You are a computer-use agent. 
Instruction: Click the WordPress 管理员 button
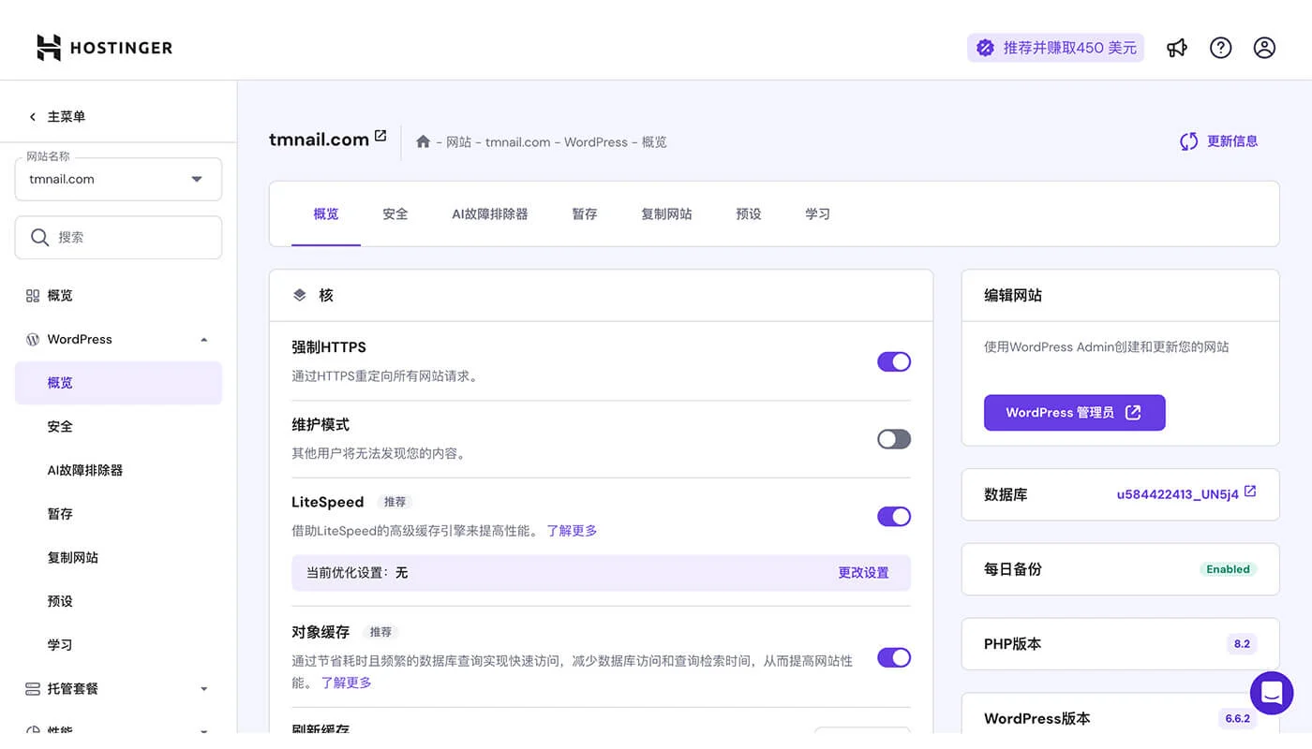click(1074, 412)
